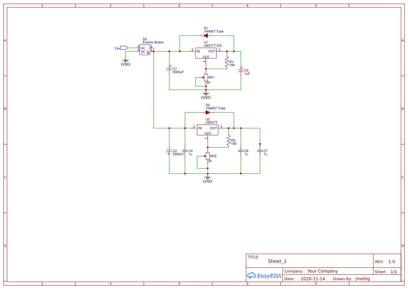The width and height of the screenshot is (408, 289).
Task: Select the '3300uF' value of C1
Action: point(178,72)
